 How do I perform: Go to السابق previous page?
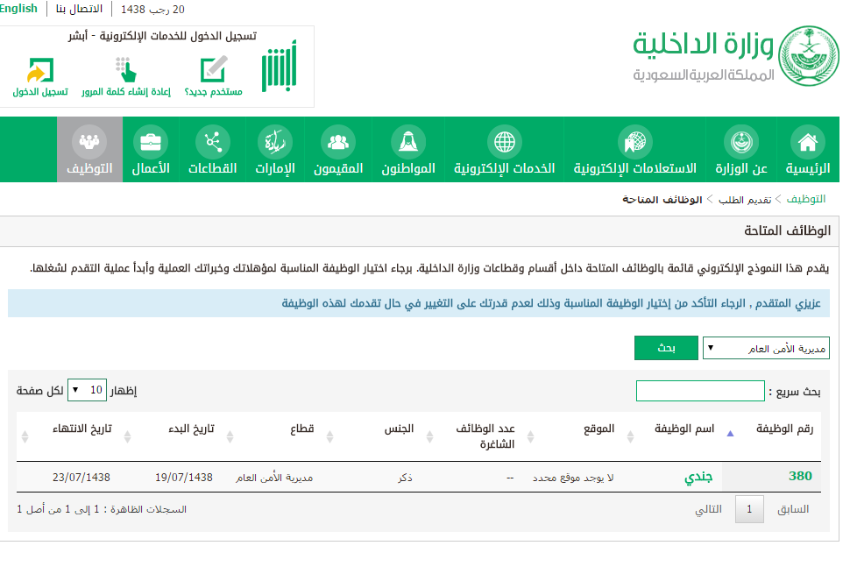click(x=793, y=509)
